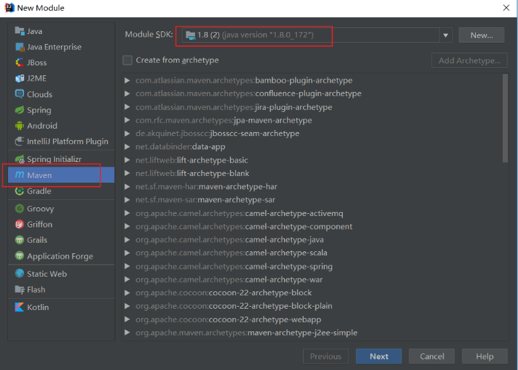518x370 pixels.
Task: Click the JBoss icon in sidebar
Action: coord(19,63)
